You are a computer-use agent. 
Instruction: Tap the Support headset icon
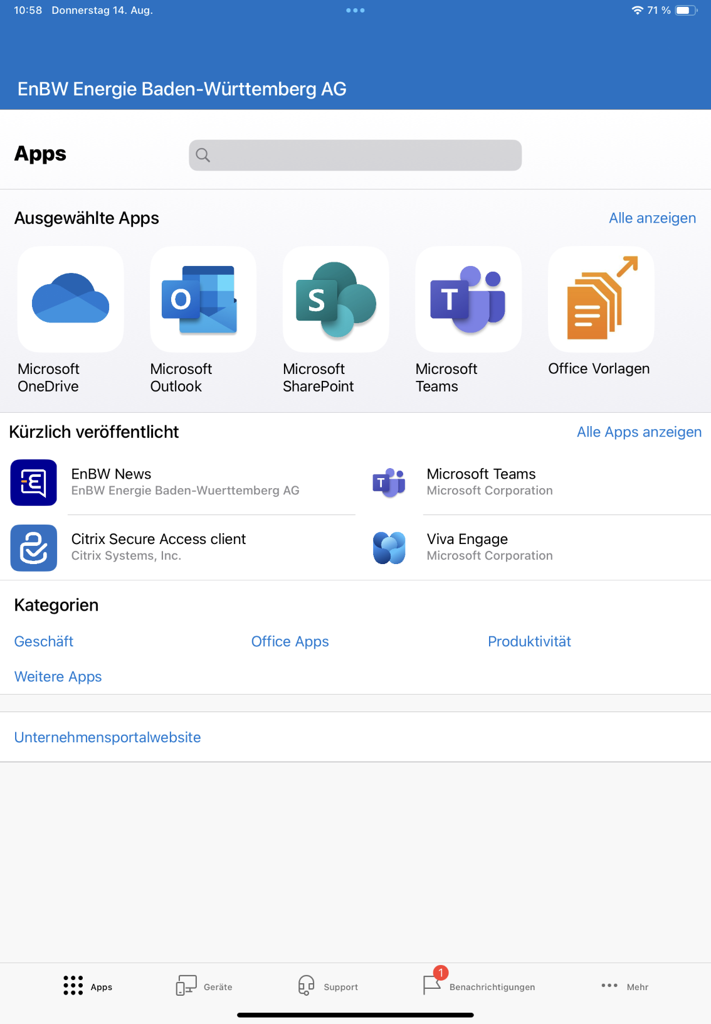[x=306, y=985]
